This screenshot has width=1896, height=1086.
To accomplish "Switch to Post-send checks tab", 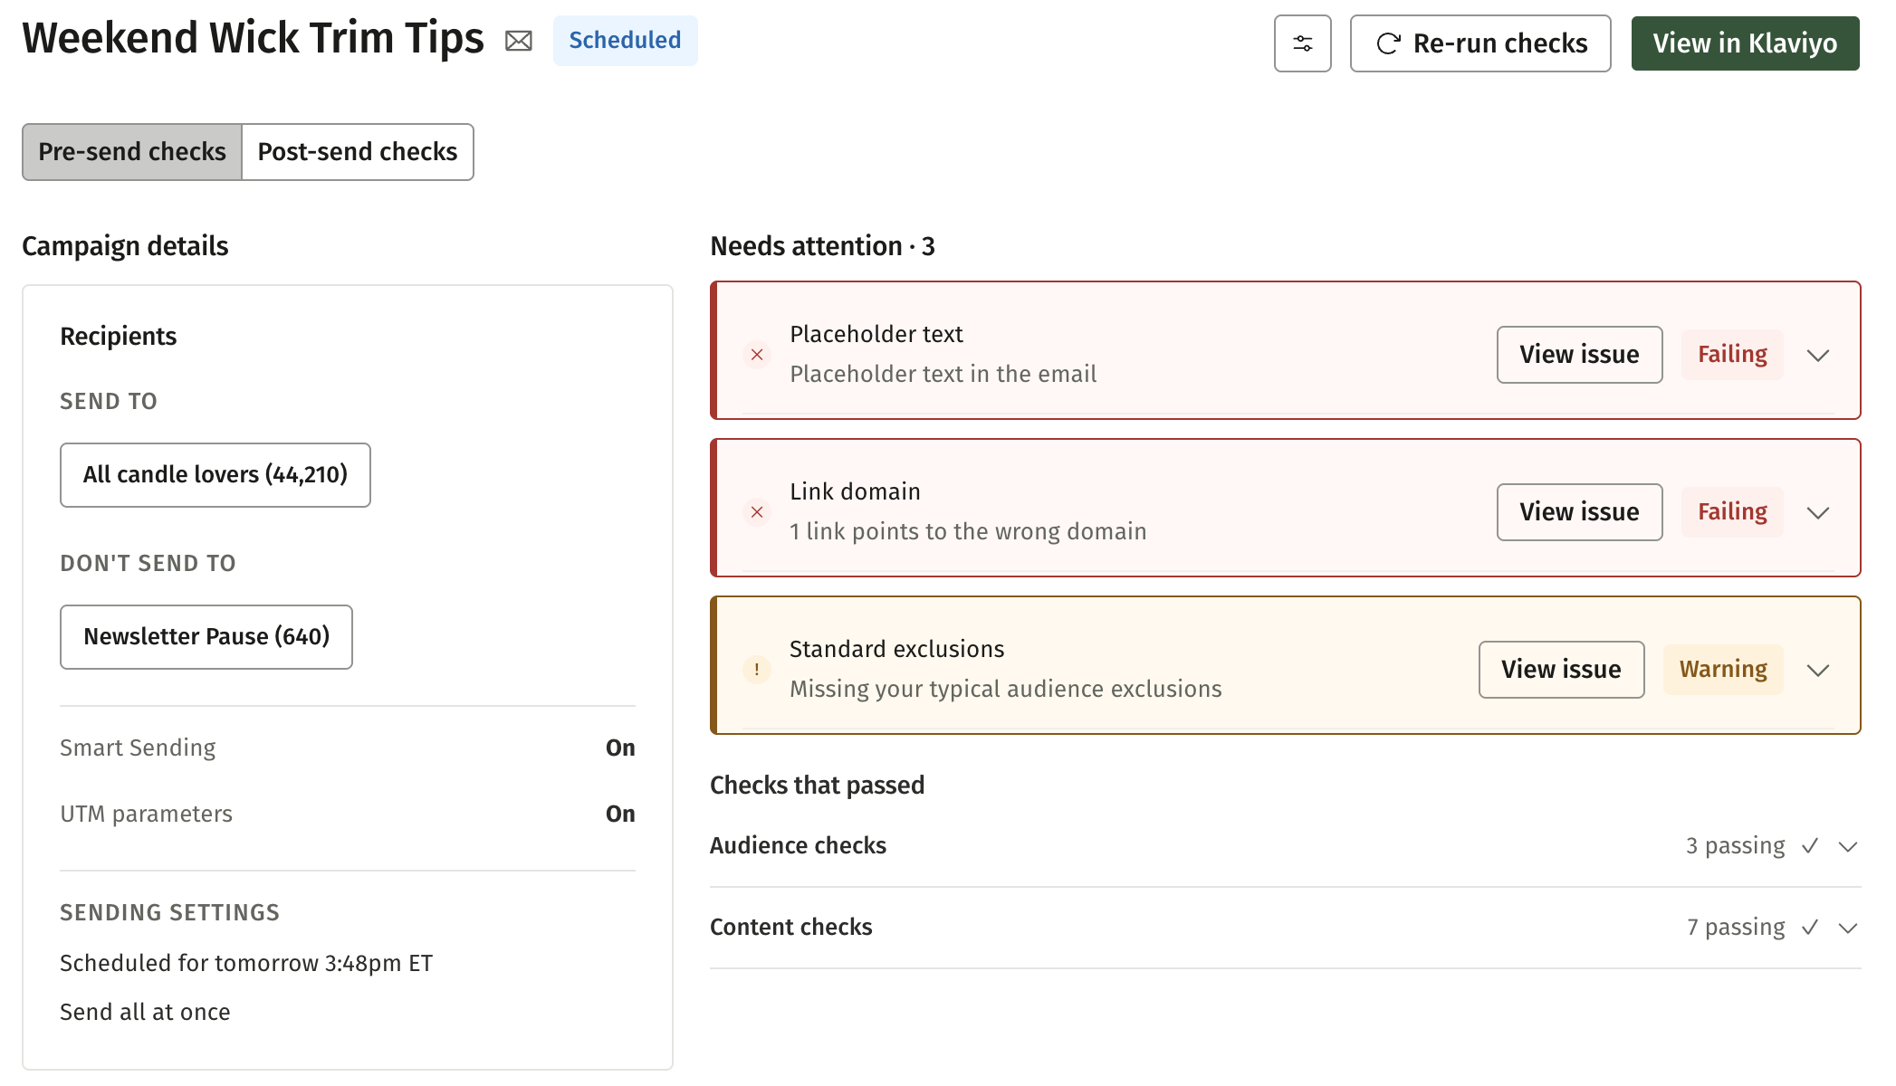I will click(x=358, y=152).
